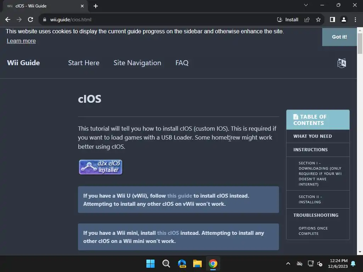Viewport: 363px width, 272px height.
Task: Click the page scrollbar thumb
Action: [x=360, y=44]
